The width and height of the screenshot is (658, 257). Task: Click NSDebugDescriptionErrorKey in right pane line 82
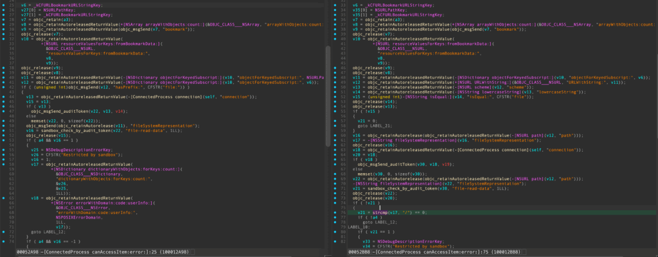pos(410,242)
